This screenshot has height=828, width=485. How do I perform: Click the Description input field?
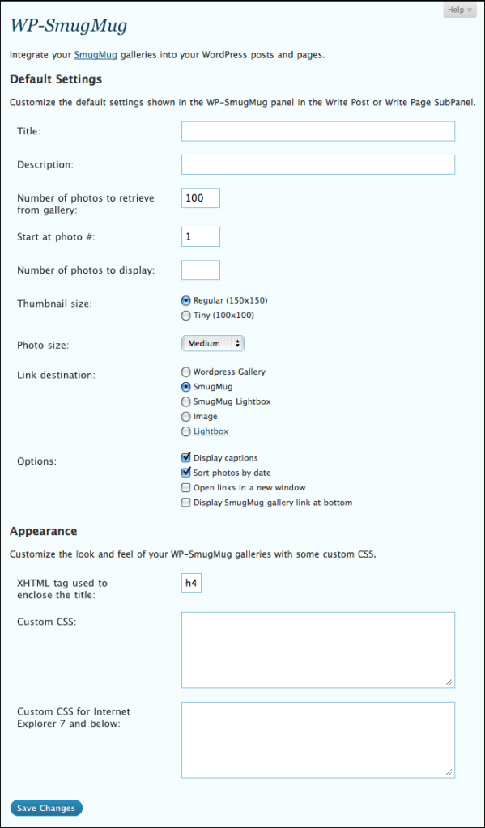pos(317,164)
